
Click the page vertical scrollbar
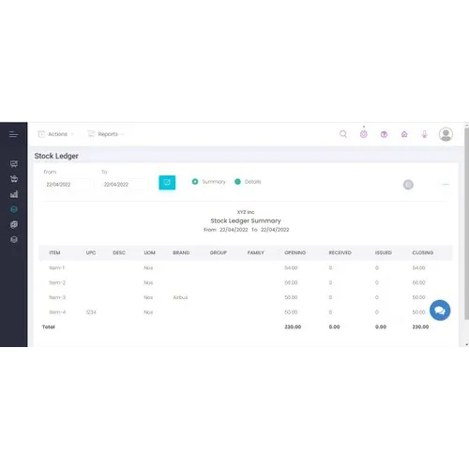click(x=467, y=223)
